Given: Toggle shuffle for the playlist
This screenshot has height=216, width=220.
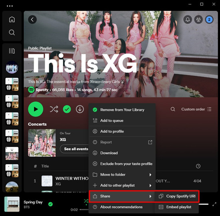Looking at the screenshot, I should (54, 109).
